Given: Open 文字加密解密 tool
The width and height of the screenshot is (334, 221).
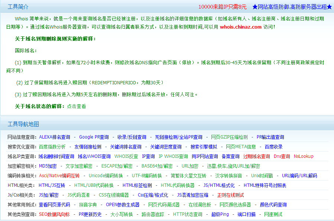Looking at the screenshot, I should [x=79, y=166].
